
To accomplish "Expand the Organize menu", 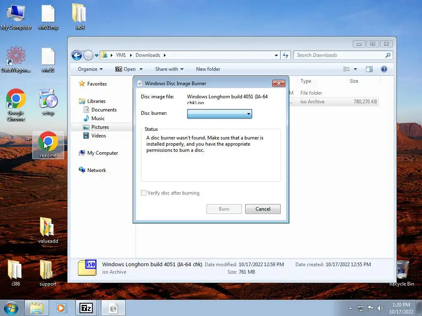I will (x=90, y=69).
